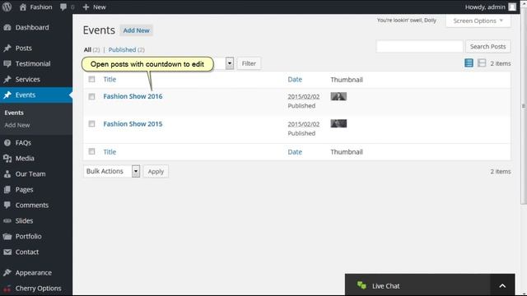The image size is (527, 296).
Task: Click the Search Posts button
Action: click(488, 47)
